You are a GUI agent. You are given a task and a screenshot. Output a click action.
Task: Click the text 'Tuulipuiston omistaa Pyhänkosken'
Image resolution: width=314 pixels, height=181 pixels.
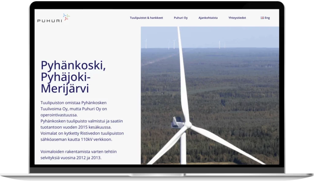[x=74, y=103]
